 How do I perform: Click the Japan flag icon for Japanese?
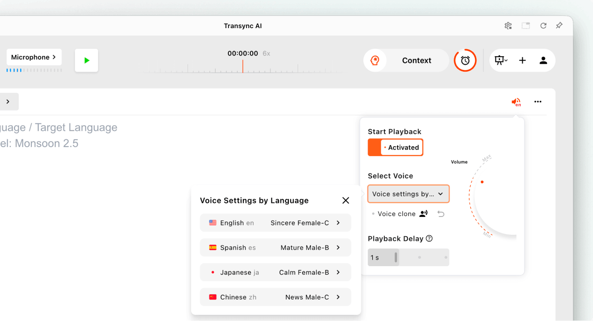pyautogui.click(x=213, y=272)
